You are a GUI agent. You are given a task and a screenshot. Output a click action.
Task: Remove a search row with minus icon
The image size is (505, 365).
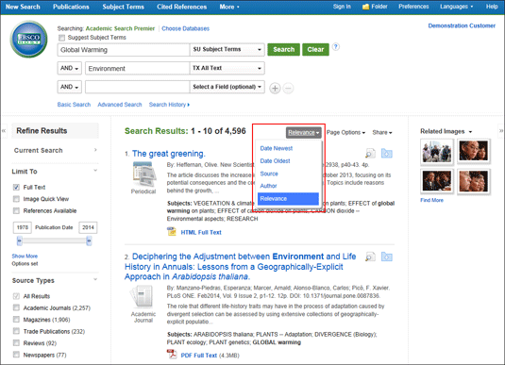[x=288, y=88]
